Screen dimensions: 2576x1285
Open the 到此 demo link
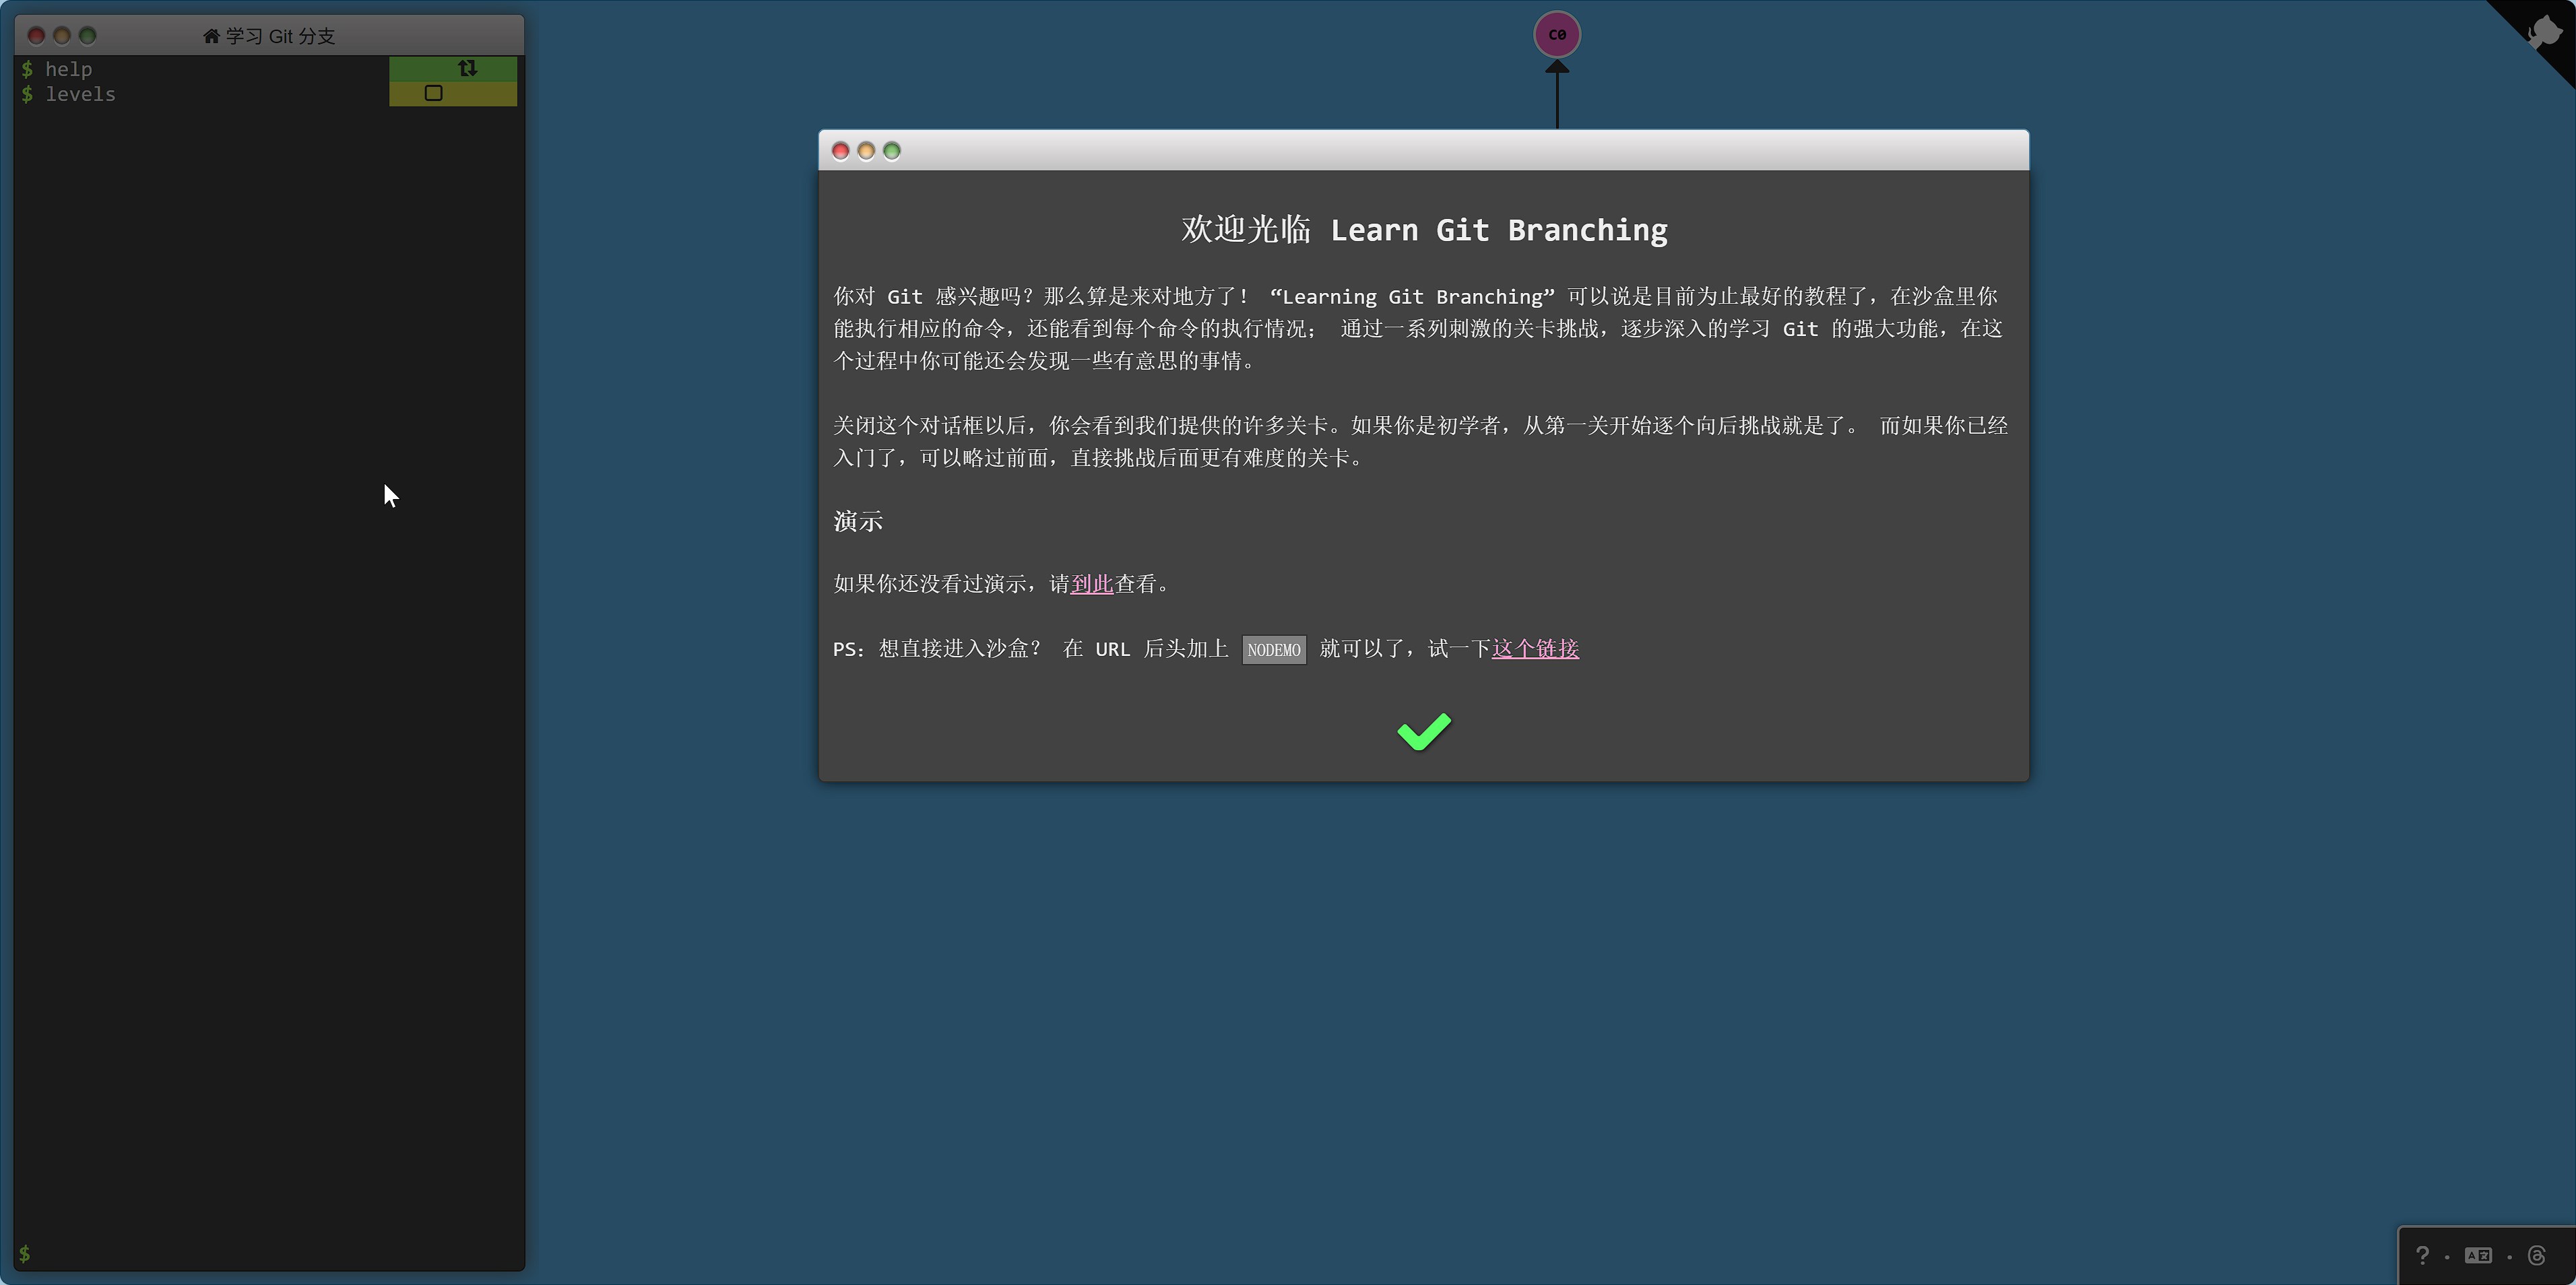point(1091,584)
